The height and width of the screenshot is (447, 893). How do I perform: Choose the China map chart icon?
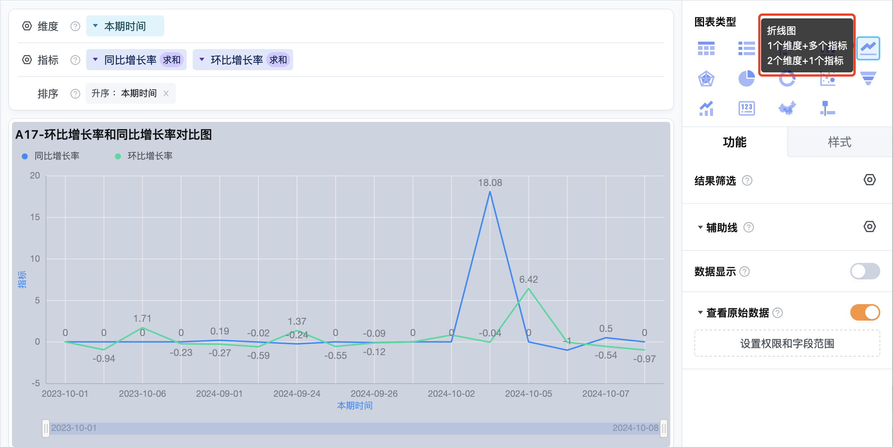pyautogui.click(x=787, y=109)
